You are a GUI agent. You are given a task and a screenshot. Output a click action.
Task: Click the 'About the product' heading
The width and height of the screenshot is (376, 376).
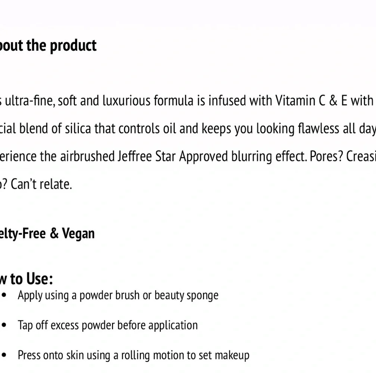click(x=48, y=46)
